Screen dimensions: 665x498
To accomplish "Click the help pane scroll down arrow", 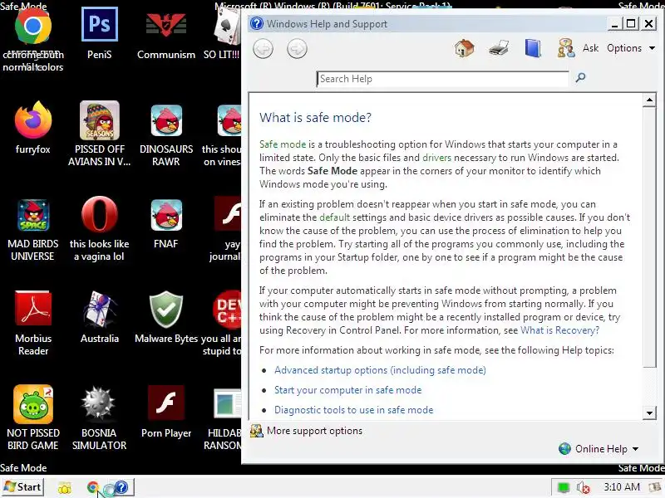I will (649, 413).
